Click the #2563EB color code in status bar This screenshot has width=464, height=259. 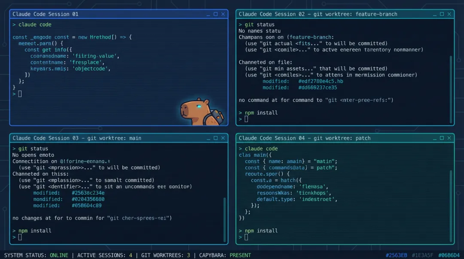(x=396, y=255)
